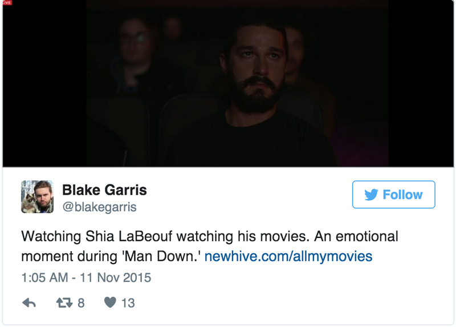Click the cat in the profile picture

pyautogui.click(x=29, y=203)
